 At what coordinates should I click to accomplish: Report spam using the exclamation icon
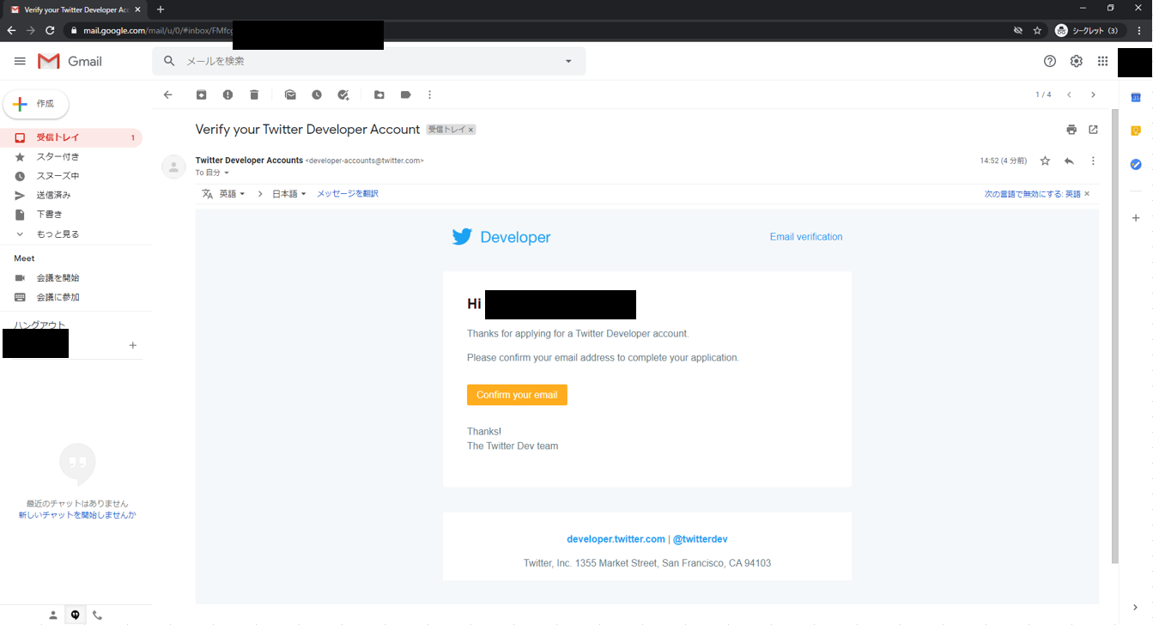coord(228,94)
